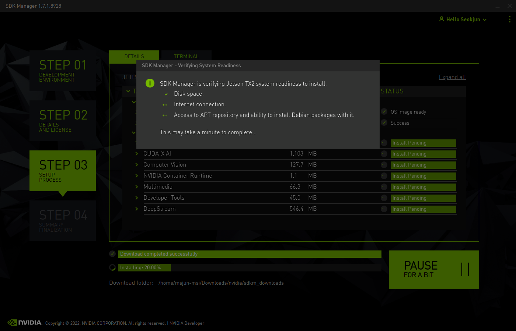Switch to the DETAILS tab
Image resolution: width=516 pixels, height=331 pixels.
click(x=134, y=56)
